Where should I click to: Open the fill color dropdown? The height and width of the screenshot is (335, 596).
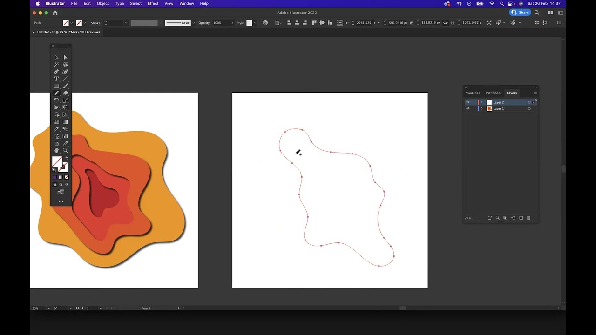coord(72,23)
